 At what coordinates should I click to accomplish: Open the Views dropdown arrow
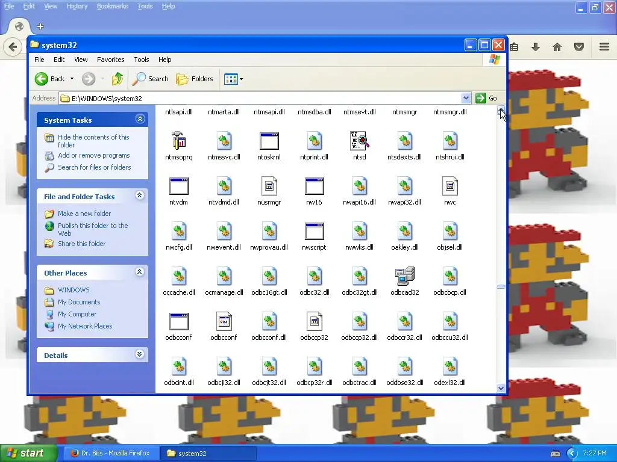click(x=241, y=79)
